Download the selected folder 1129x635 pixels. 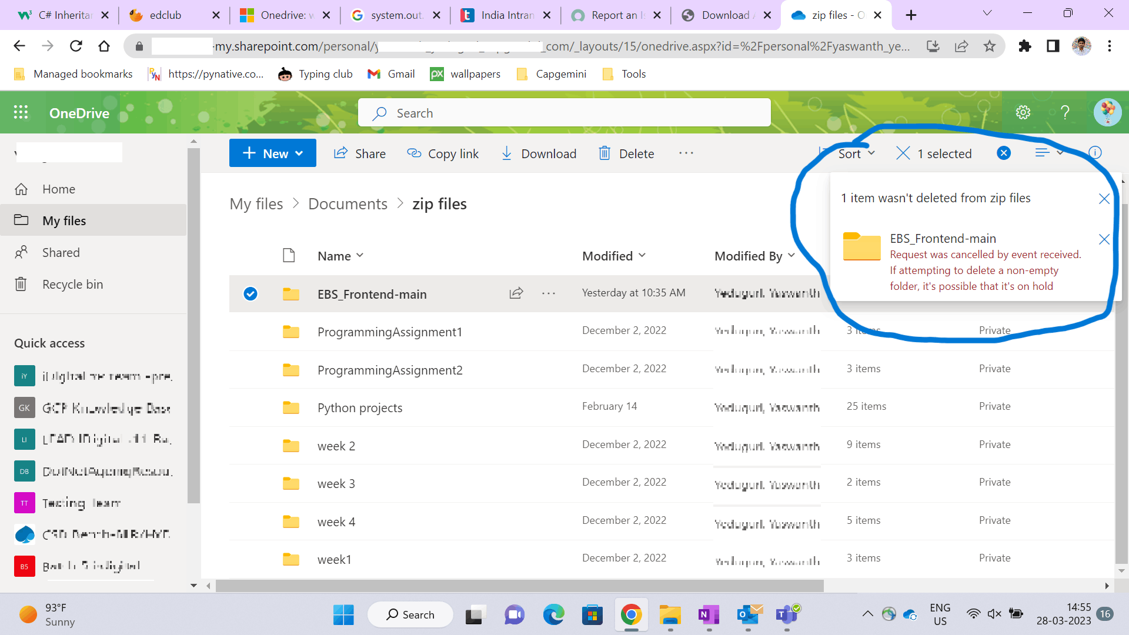(x=538, y=153)
